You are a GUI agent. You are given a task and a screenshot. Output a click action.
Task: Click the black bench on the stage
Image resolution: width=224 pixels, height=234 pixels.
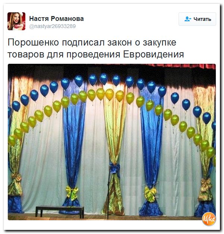(60, 212)
